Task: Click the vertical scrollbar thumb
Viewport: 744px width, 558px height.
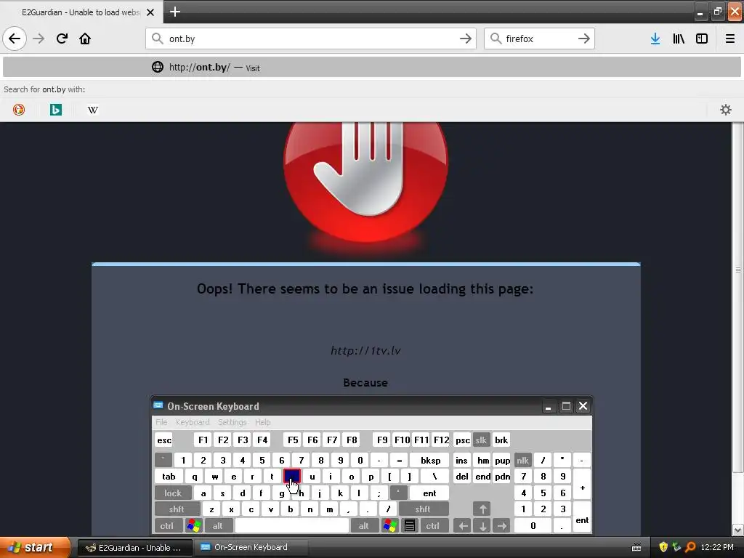Action: point(737,297)
